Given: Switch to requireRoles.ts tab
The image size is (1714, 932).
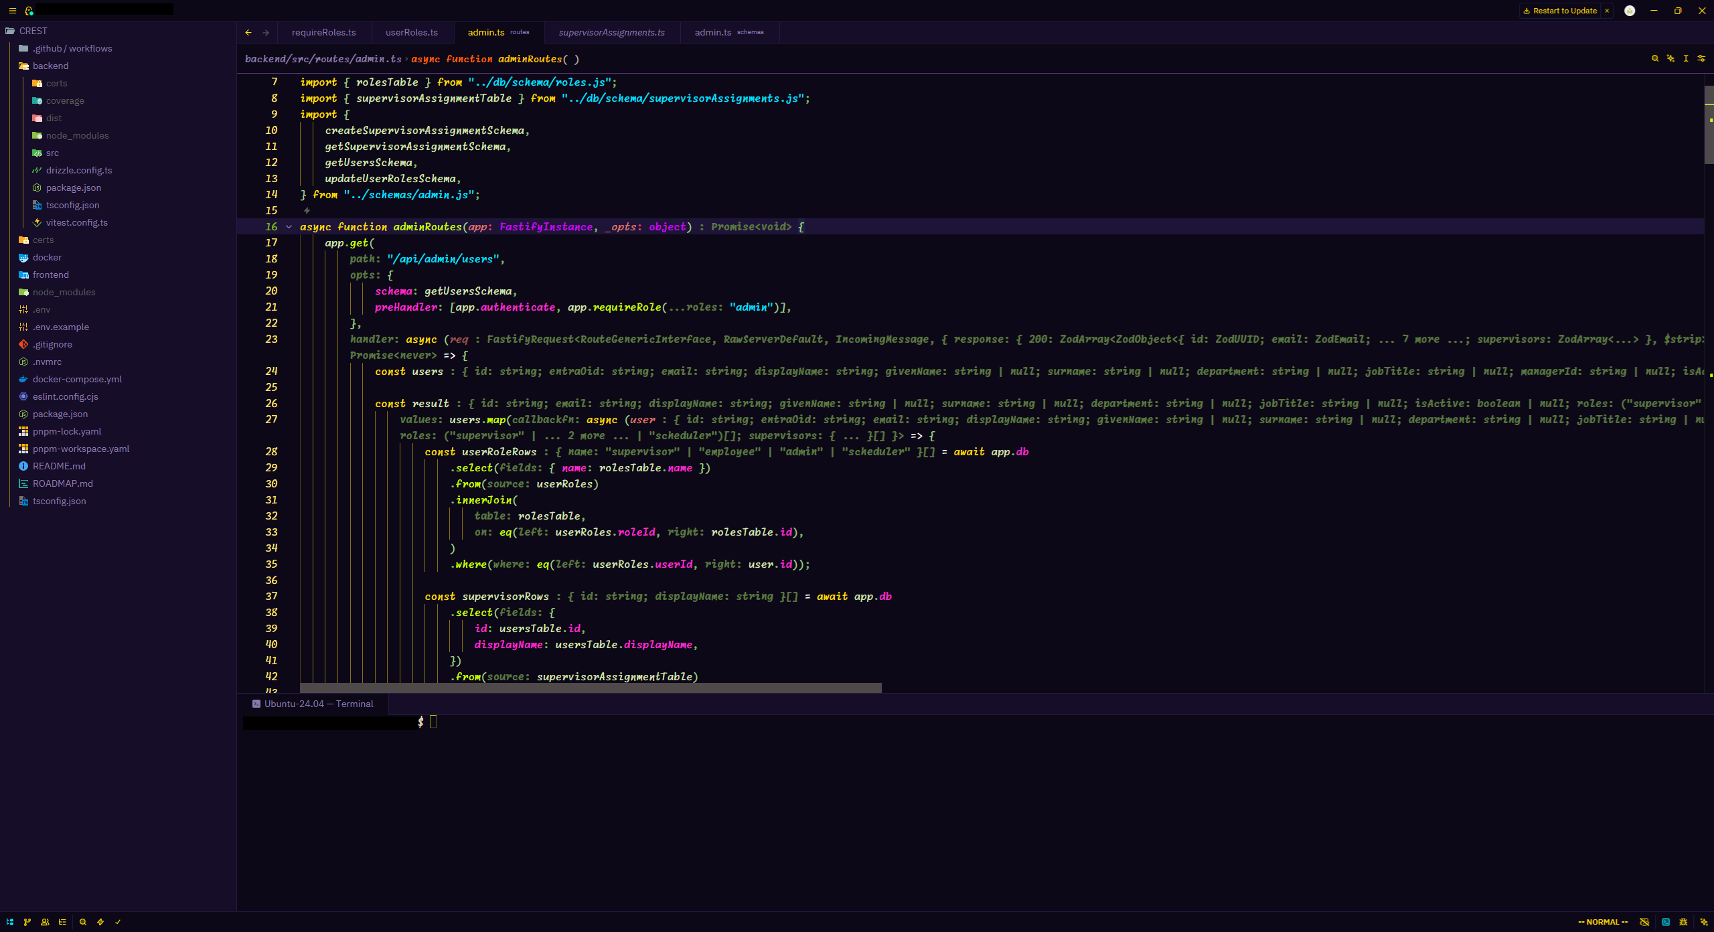Looking at the screenshot, I should click(x=324, y=32).
